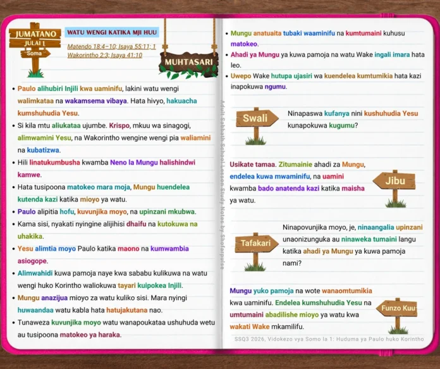440x369 pixels.
Task: Click the vertical Sabbath School watermark text
Action: tap(223, 185)
